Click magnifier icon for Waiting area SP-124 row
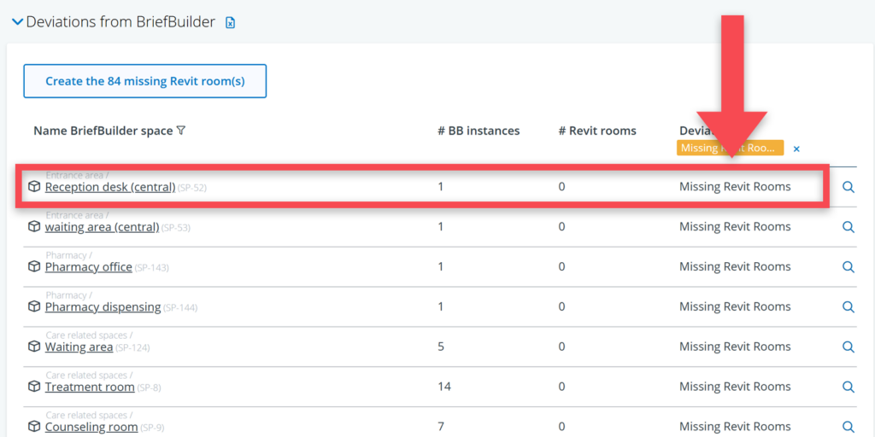The image size is (875, 437). coord(849,347)
